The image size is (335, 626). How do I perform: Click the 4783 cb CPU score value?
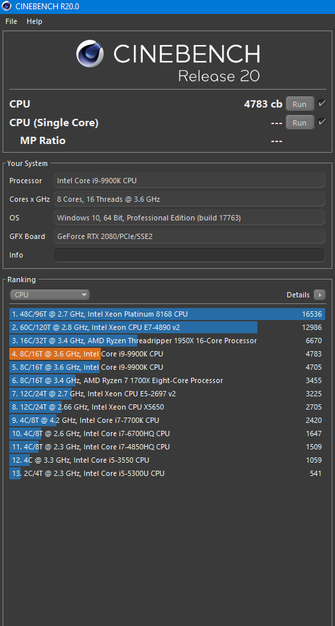coord(263,104)
